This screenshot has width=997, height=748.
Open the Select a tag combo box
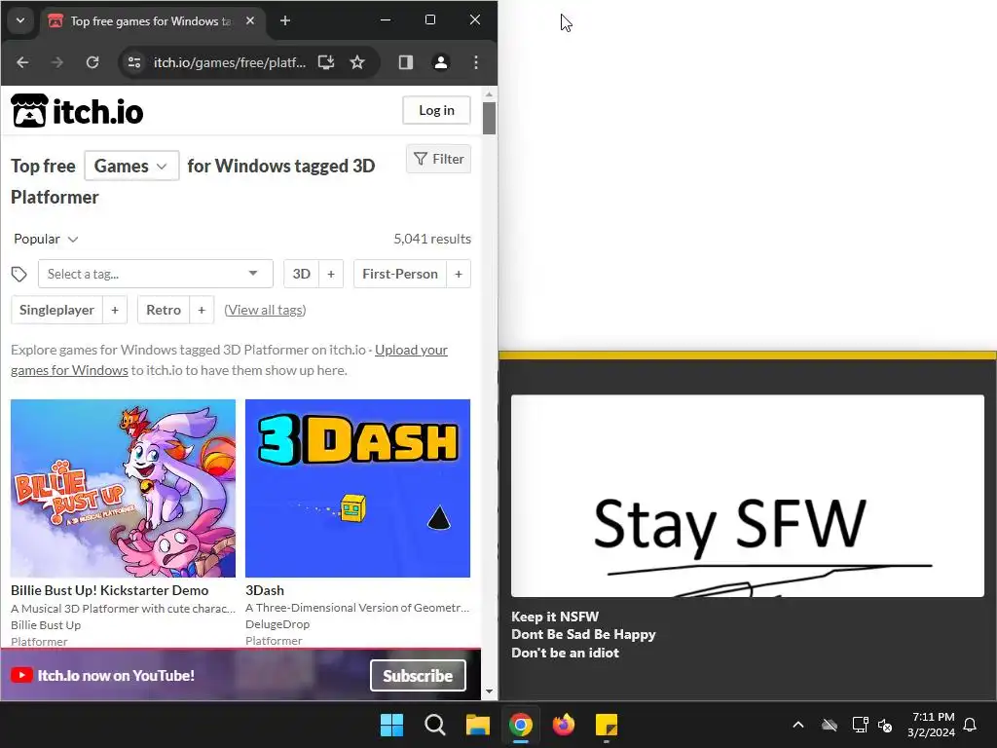tap(156, 274)
